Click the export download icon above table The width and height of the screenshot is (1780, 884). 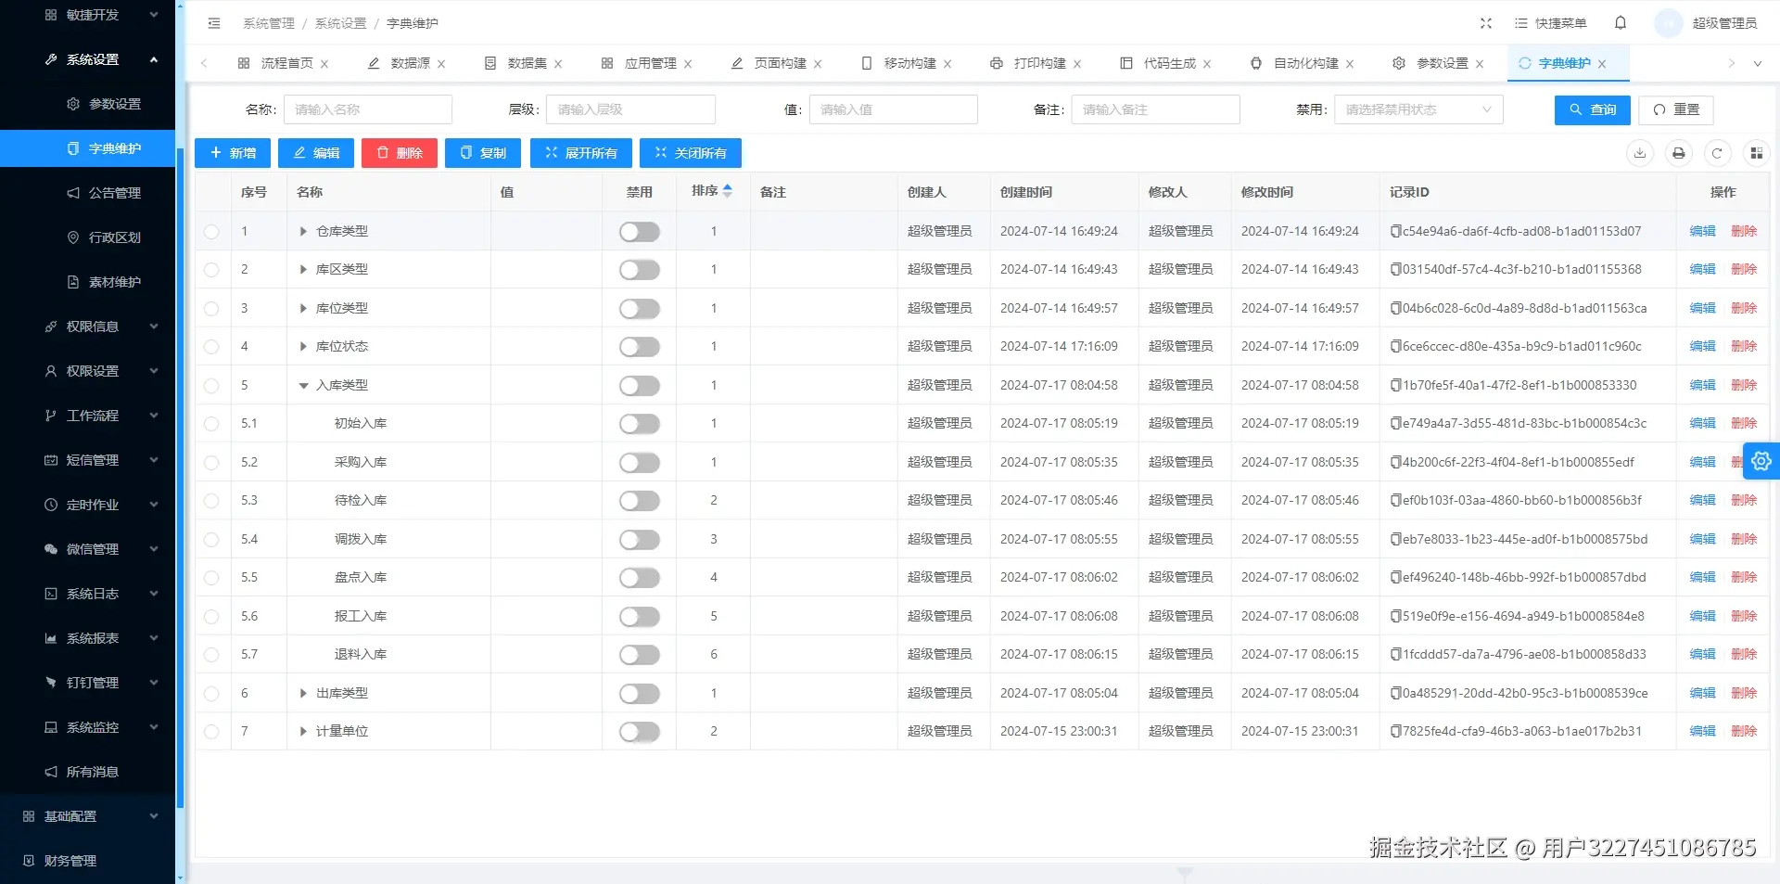click(1640, 153)
